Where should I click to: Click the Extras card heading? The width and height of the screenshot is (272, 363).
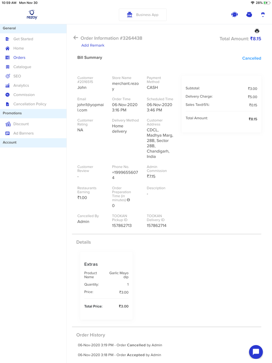pos(91,264)
